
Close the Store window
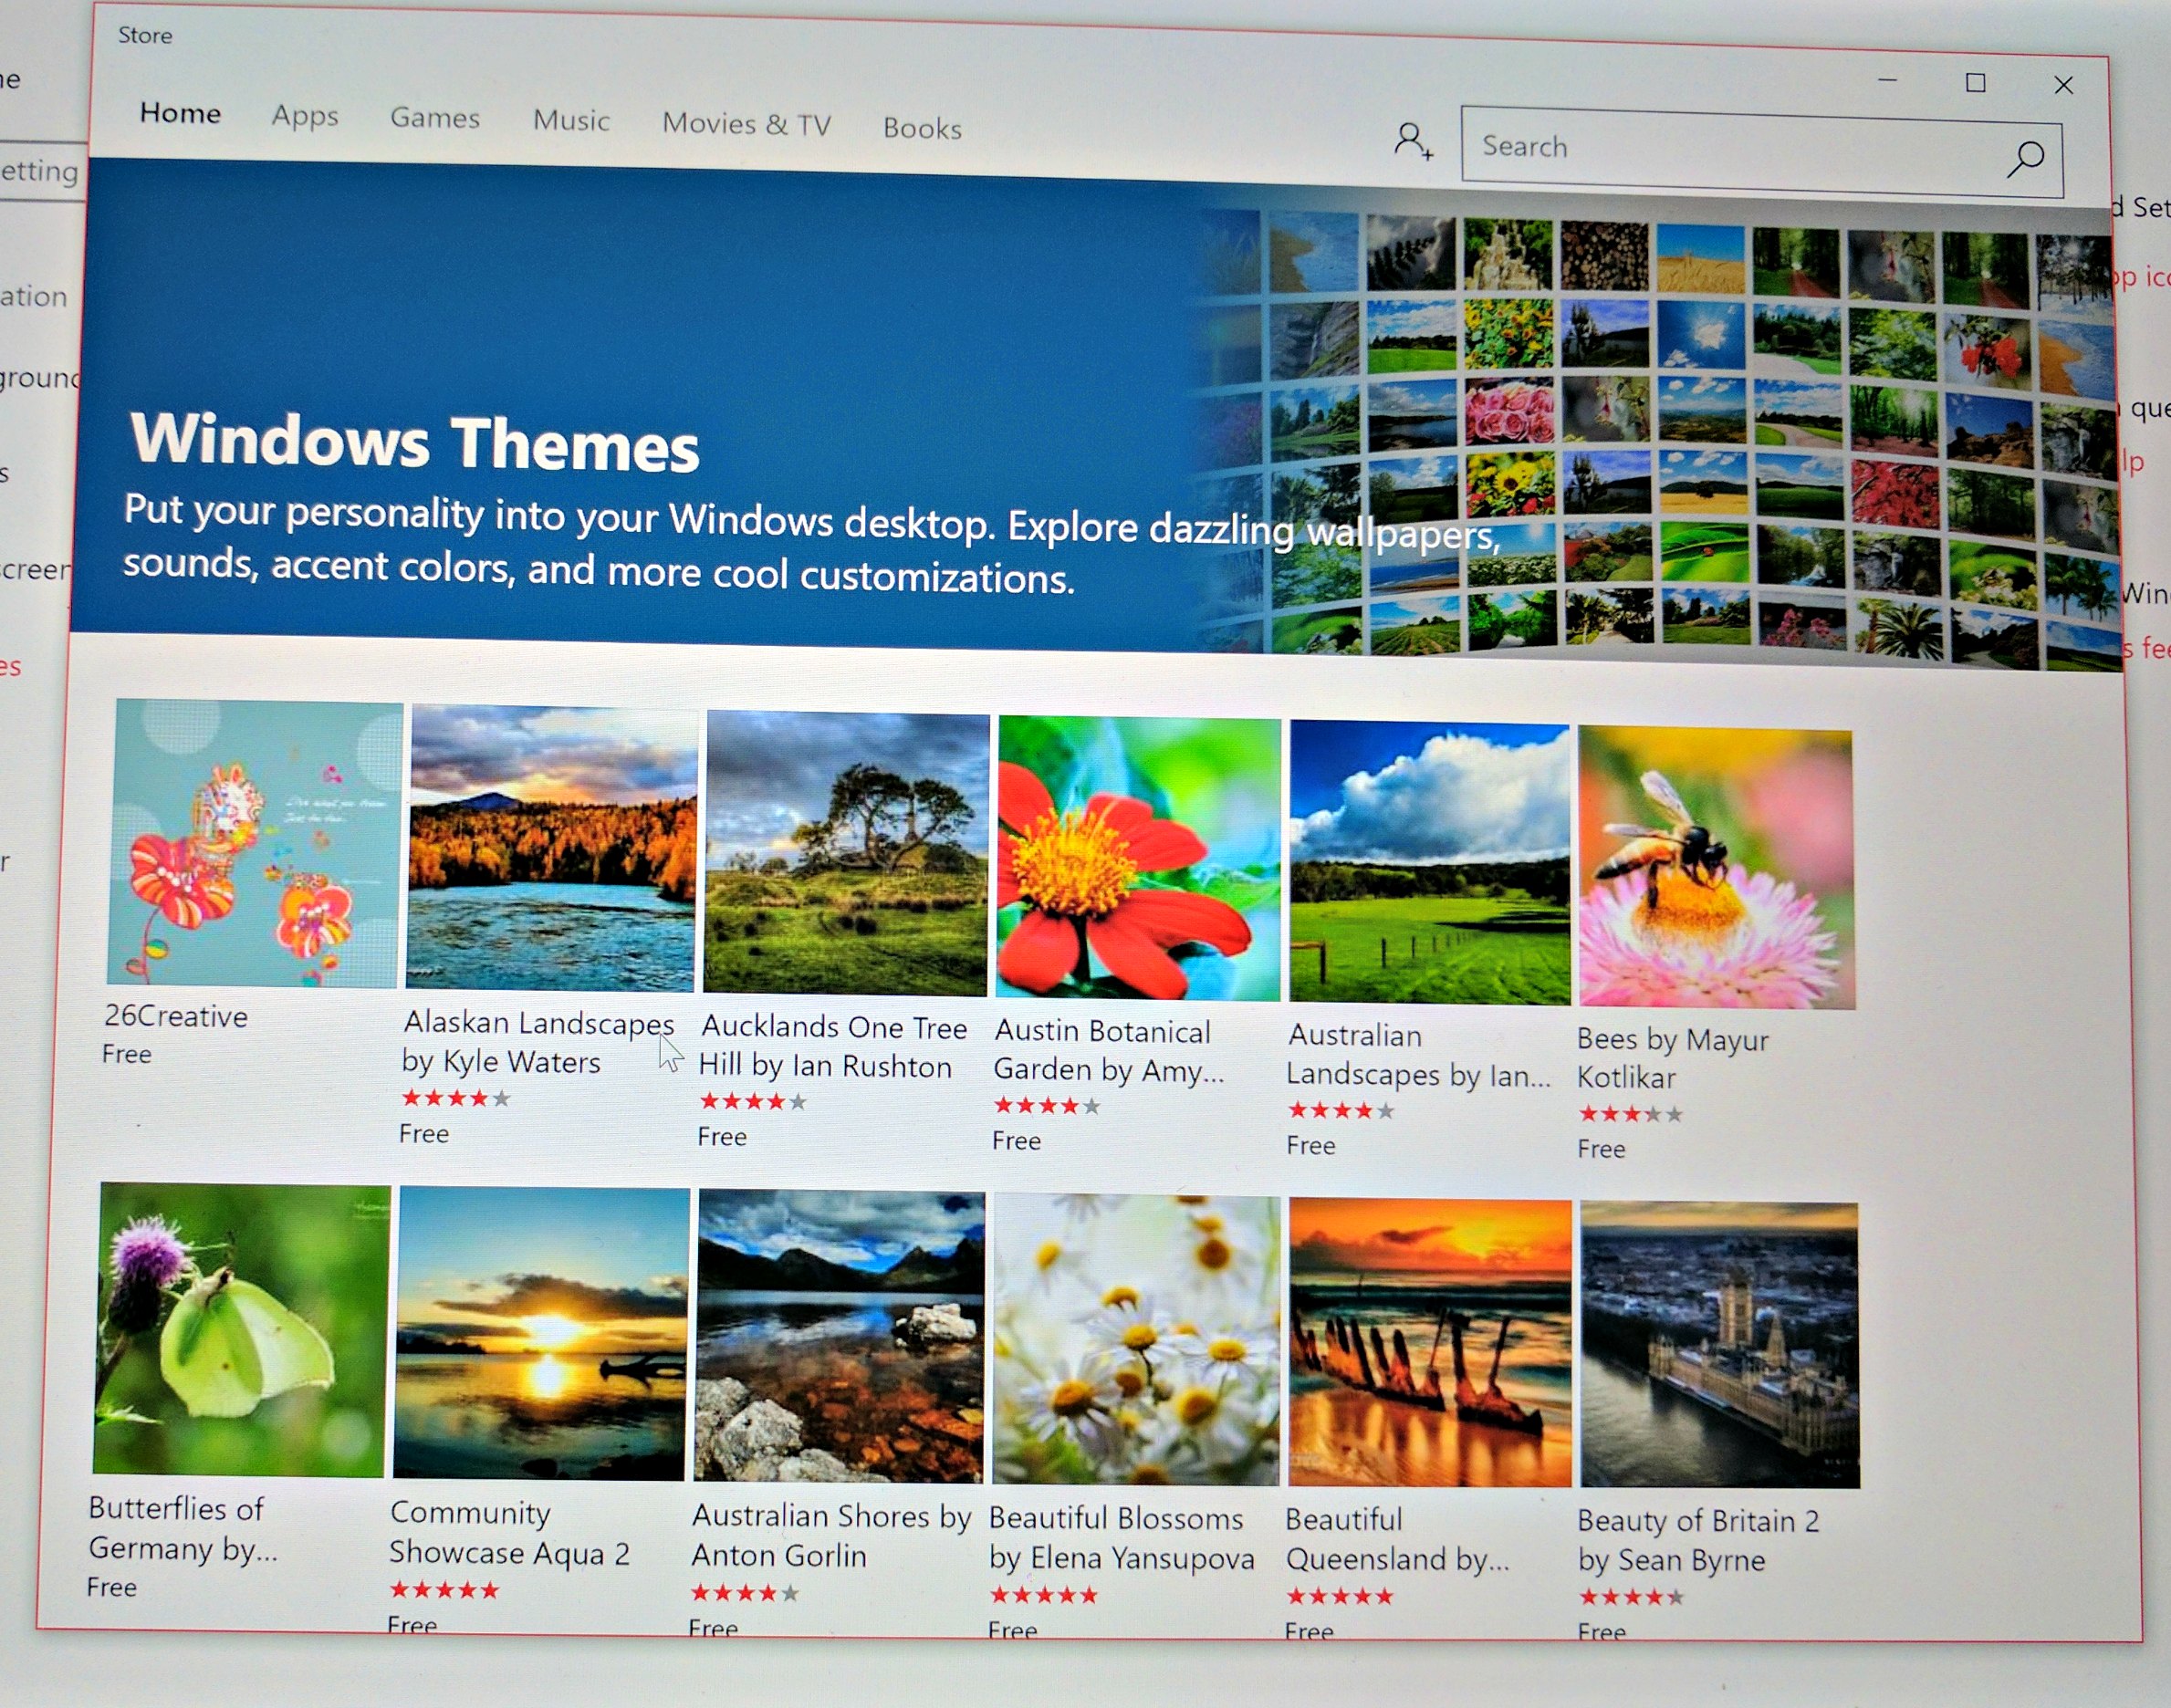coord(2063,86)
